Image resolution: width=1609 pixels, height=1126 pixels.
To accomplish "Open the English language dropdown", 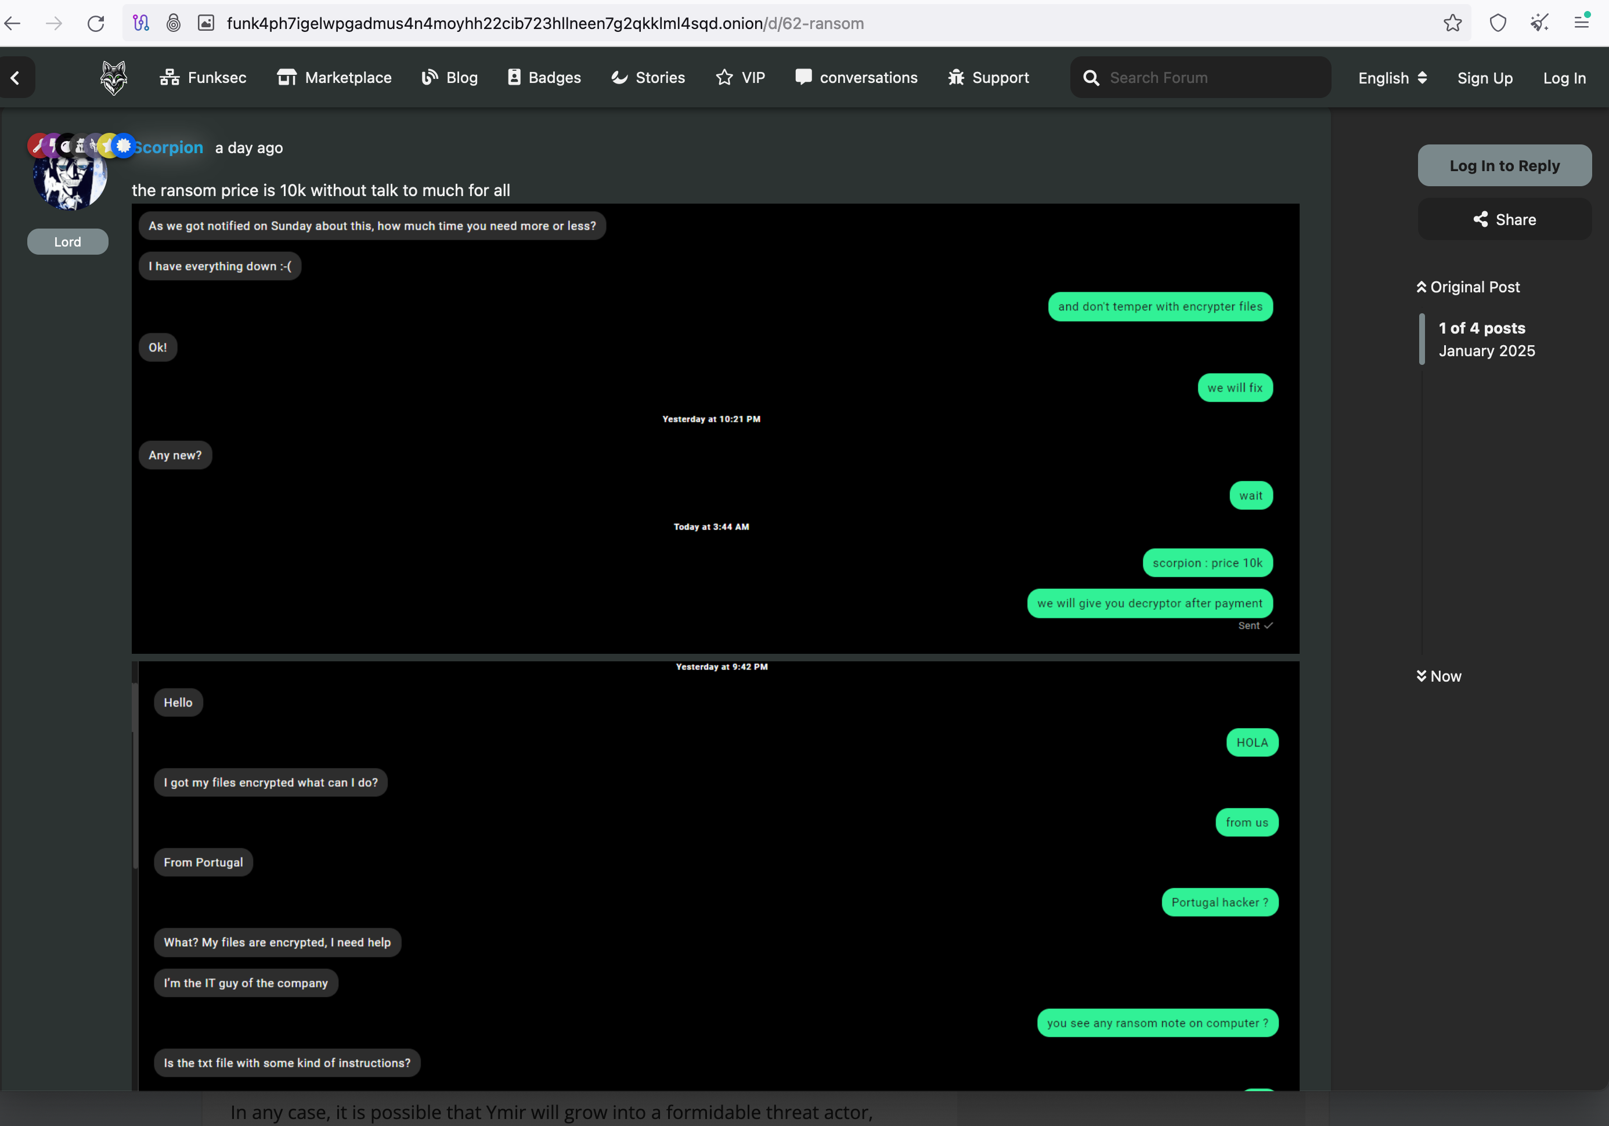I will point(1391,78).
